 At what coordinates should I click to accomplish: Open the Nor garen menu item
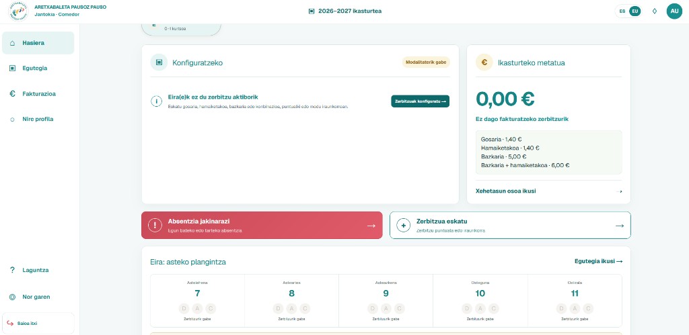coord(38,297)
